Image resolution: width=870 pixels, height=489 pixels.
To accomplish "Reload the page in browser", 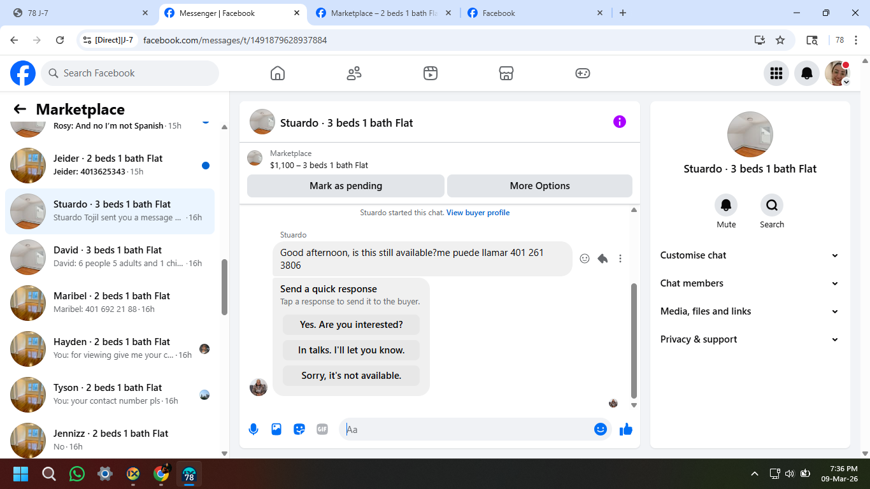I will click(x=60, y=40).
